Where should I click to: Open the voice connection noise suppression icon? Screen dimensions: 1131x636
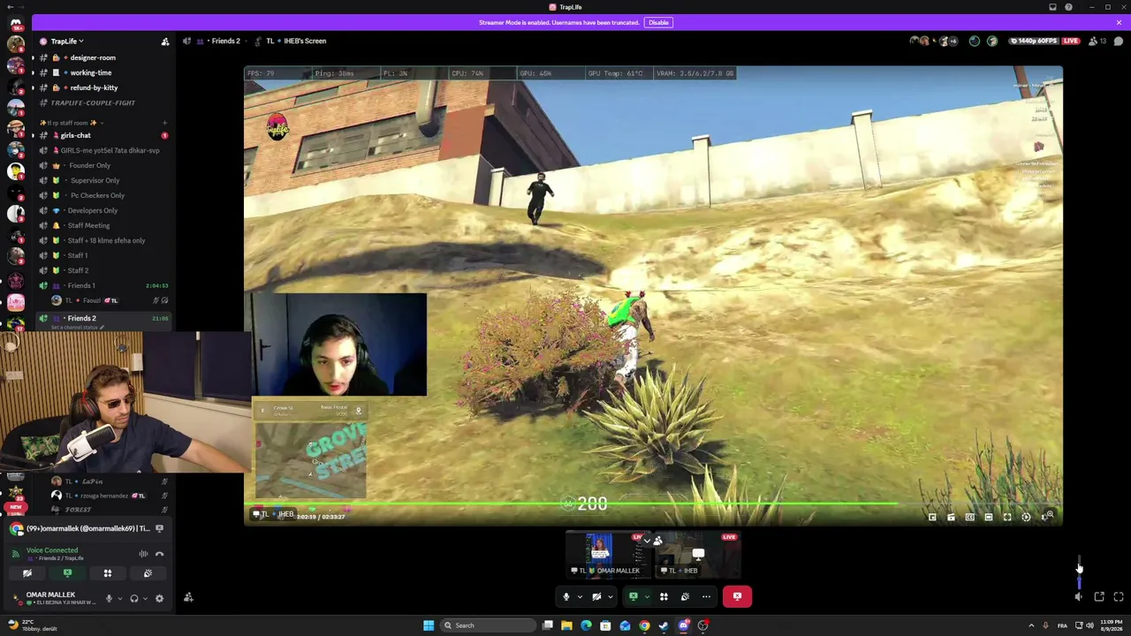143,554
